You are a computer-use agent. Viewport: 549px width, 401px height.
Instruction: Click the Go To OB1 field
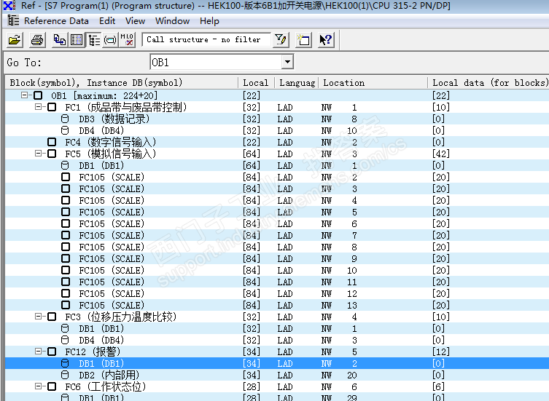click(x=217, y=63)
